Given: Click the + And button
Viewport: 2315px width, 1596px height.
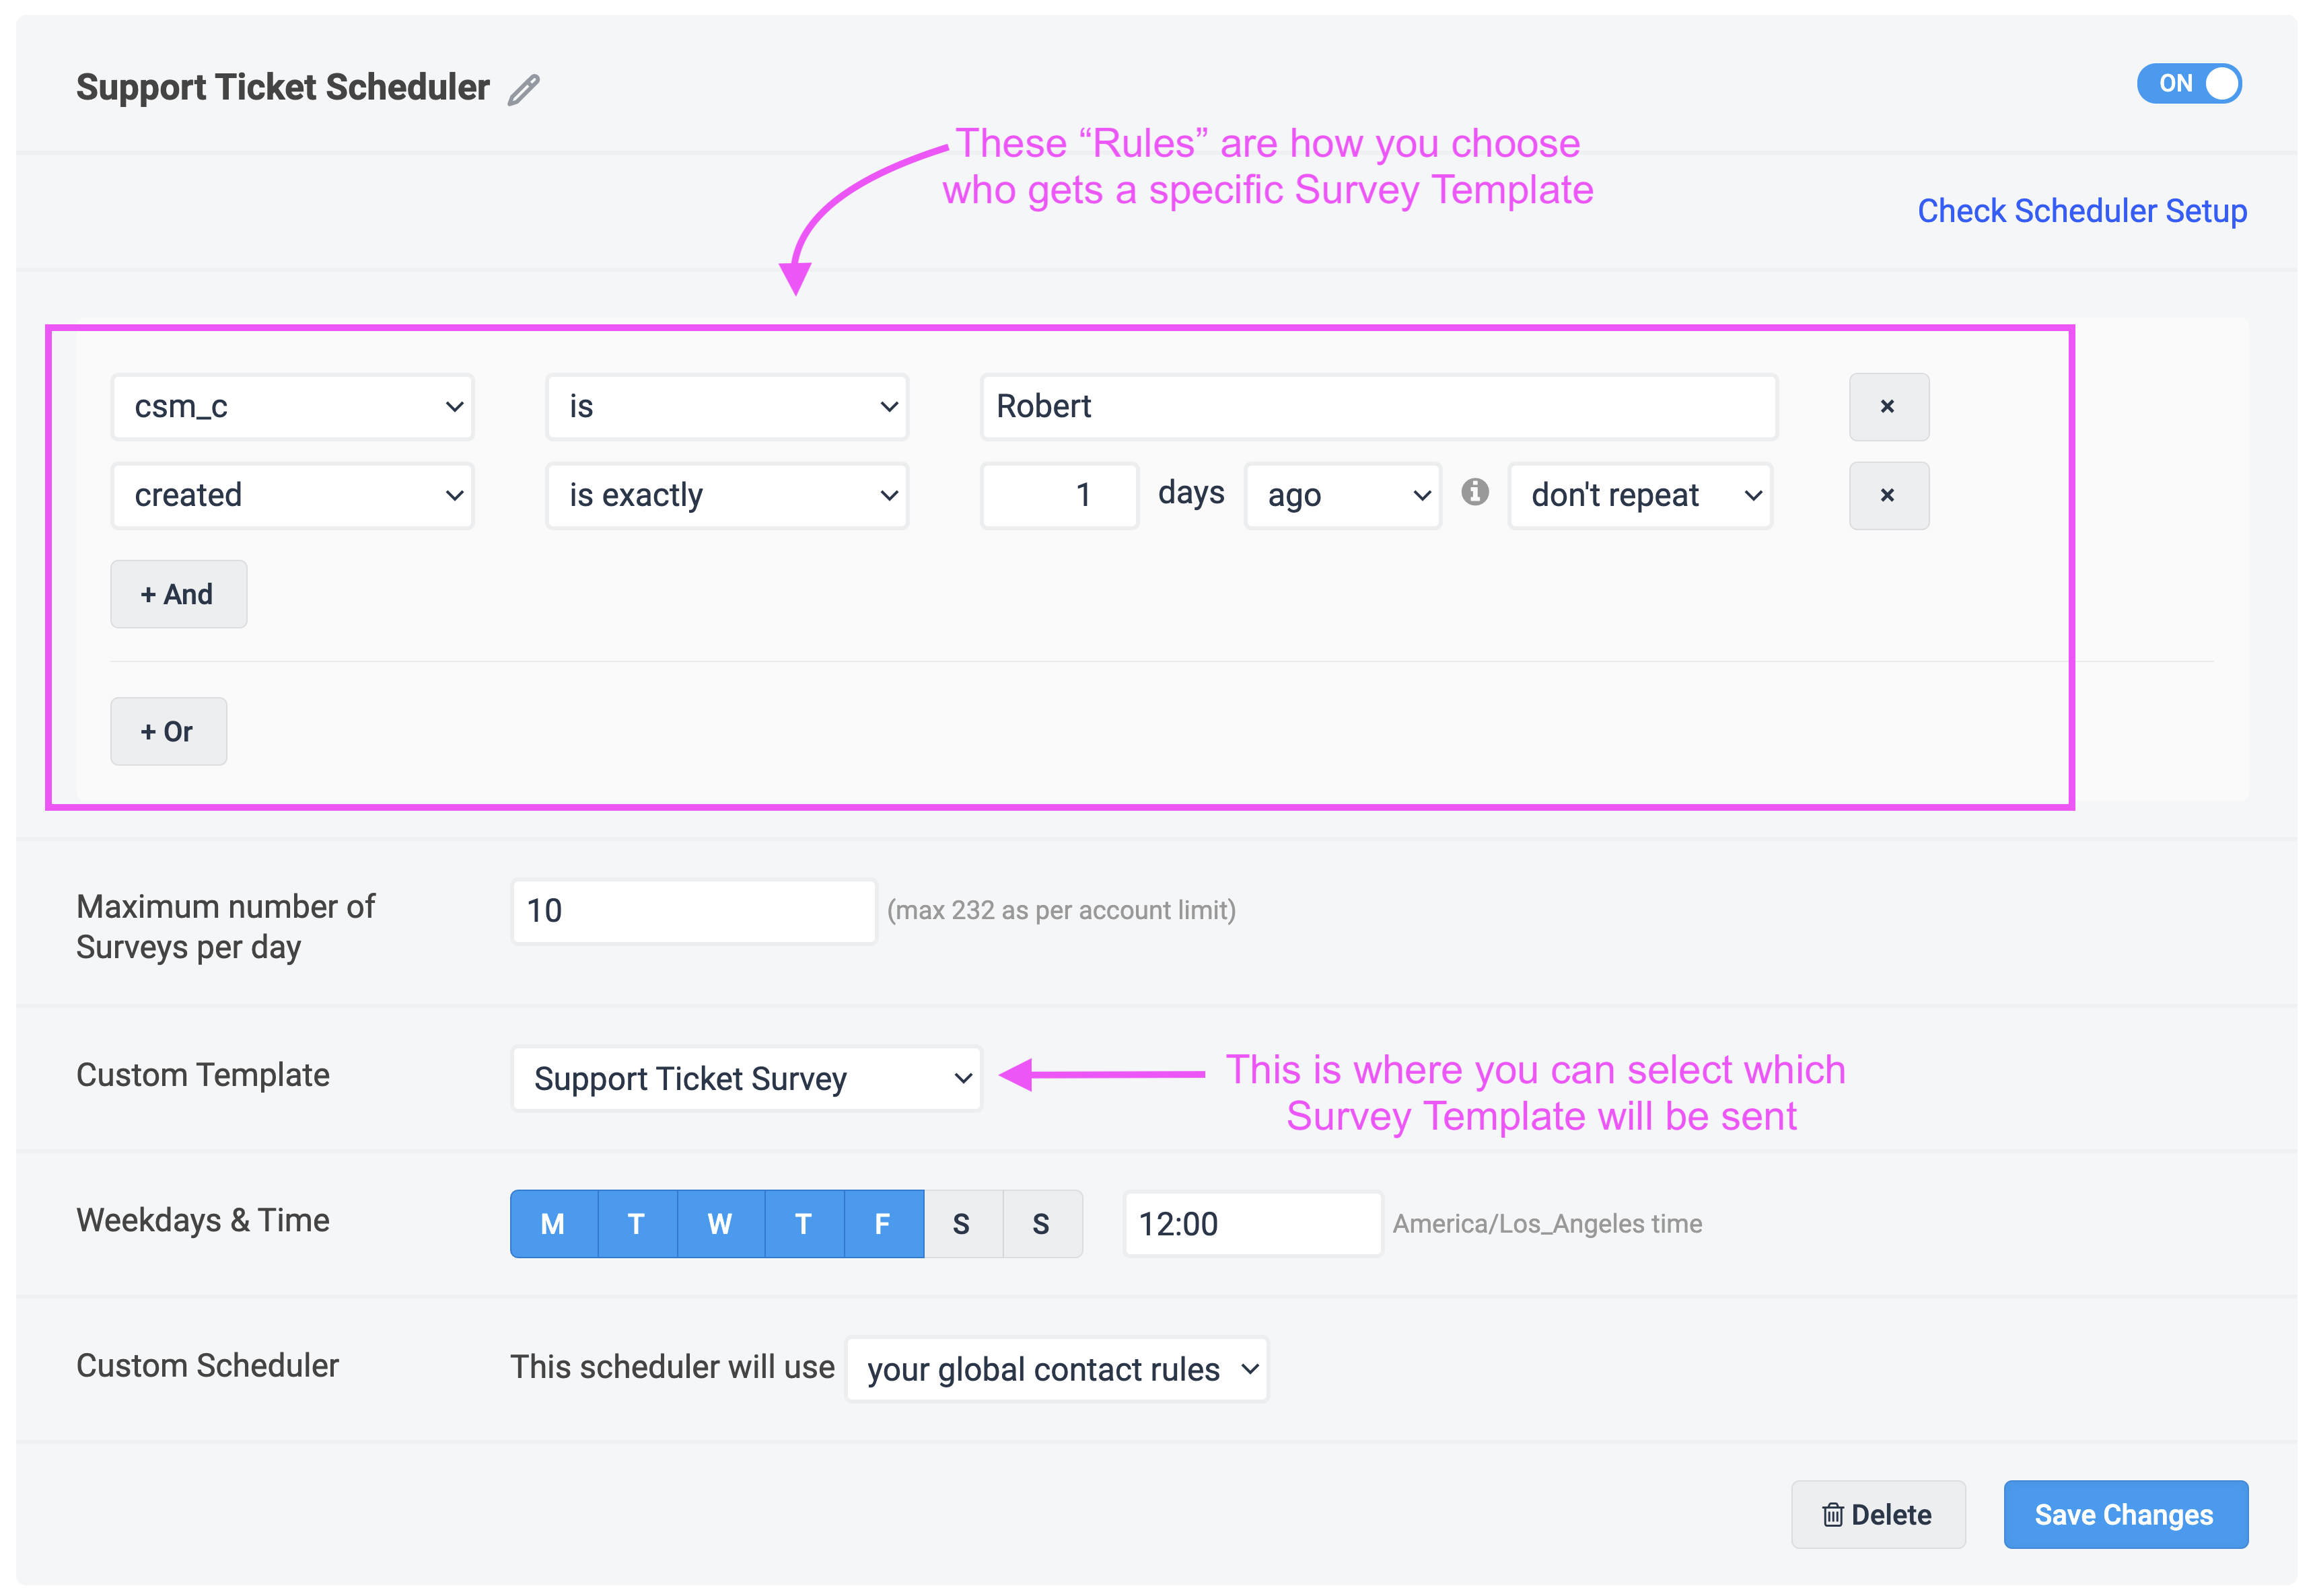Looking at the screenshot, I should 178,595.
